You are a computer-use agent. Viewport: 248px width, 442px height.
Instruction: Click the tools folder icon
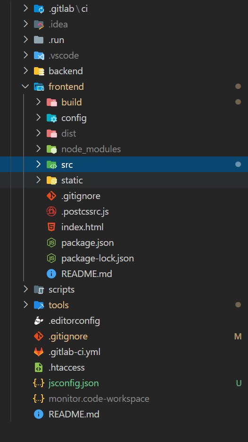(x=39, y=305)
